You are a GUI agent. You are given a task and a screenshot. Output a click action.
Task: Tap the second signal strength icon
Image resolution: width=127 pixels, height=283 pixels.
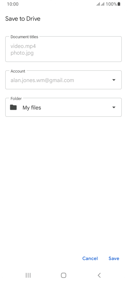coord(103,4)
